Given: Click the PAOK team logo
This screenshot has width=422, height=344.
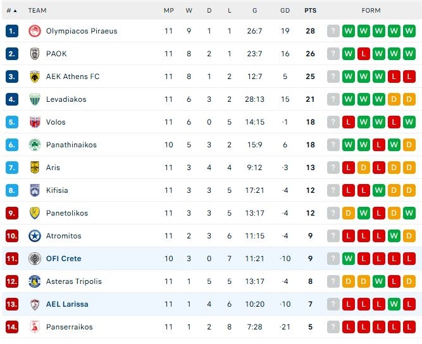Looking at the screenshot, I should 35,54.
